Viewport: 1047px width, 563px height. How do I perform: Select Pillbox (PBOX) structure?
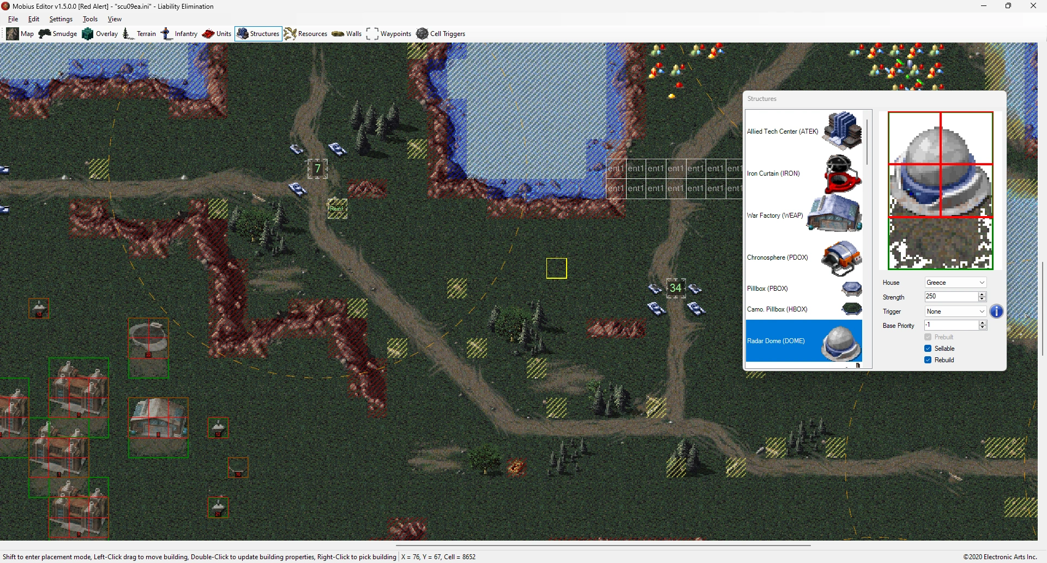[x=804, y=289]
